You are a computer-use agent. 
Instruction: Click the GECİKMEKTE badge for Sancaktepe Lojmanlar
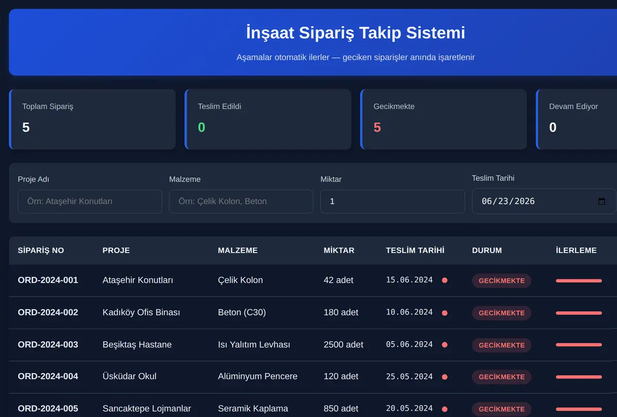502,409
